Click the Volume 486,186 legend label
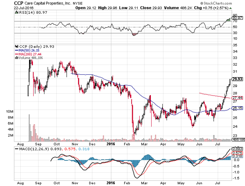Image resolution: width=245 pixels, height=186 pixels. tap(31, 58)
